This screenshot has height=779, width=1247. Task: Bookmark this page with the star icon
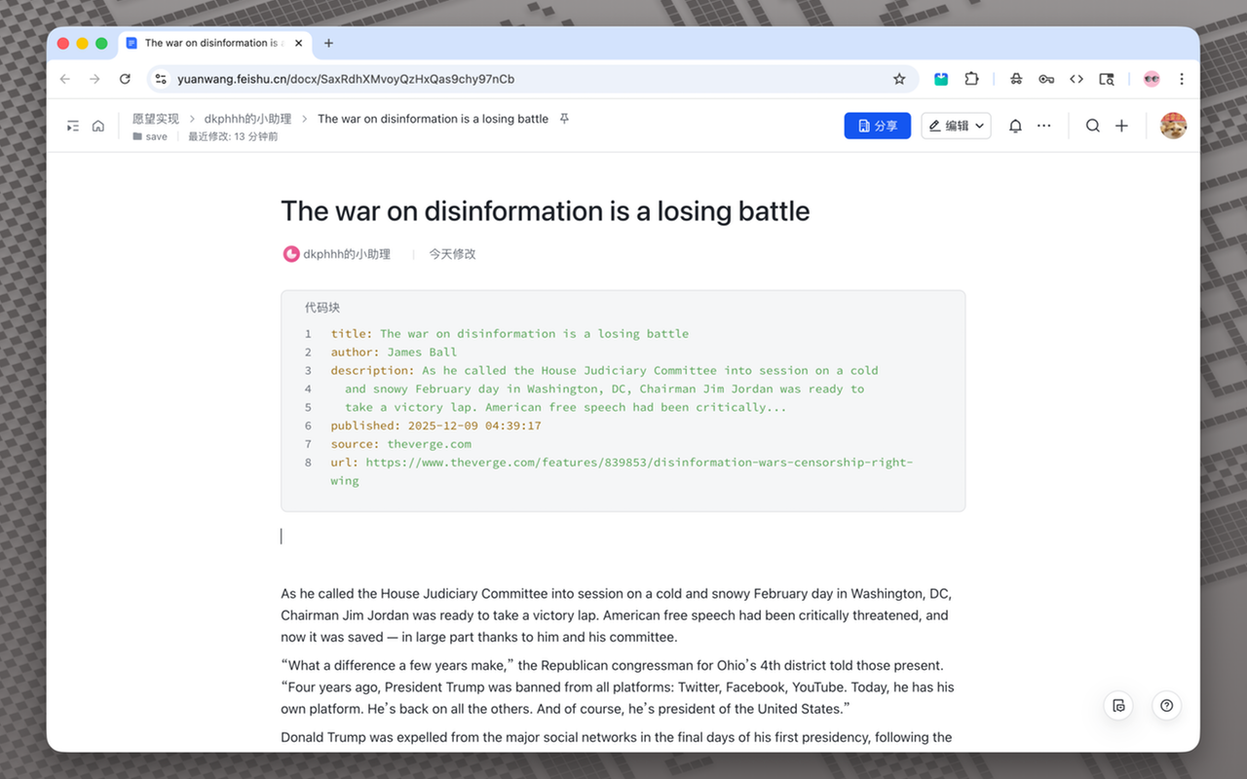(x=899, y=79)
